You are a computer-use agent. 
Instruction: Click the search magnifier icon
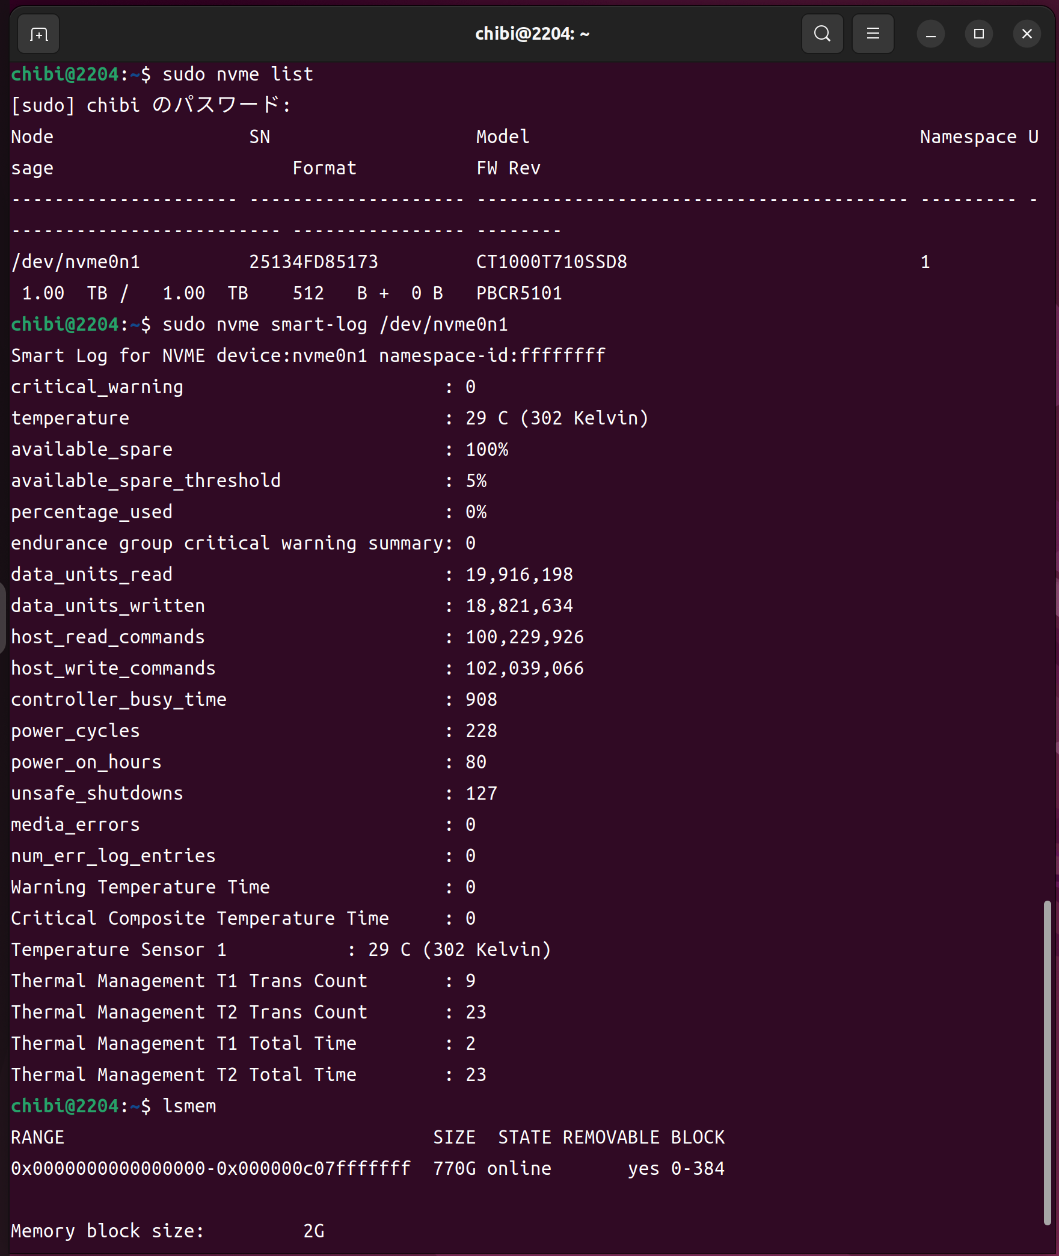tap(822, 34)
